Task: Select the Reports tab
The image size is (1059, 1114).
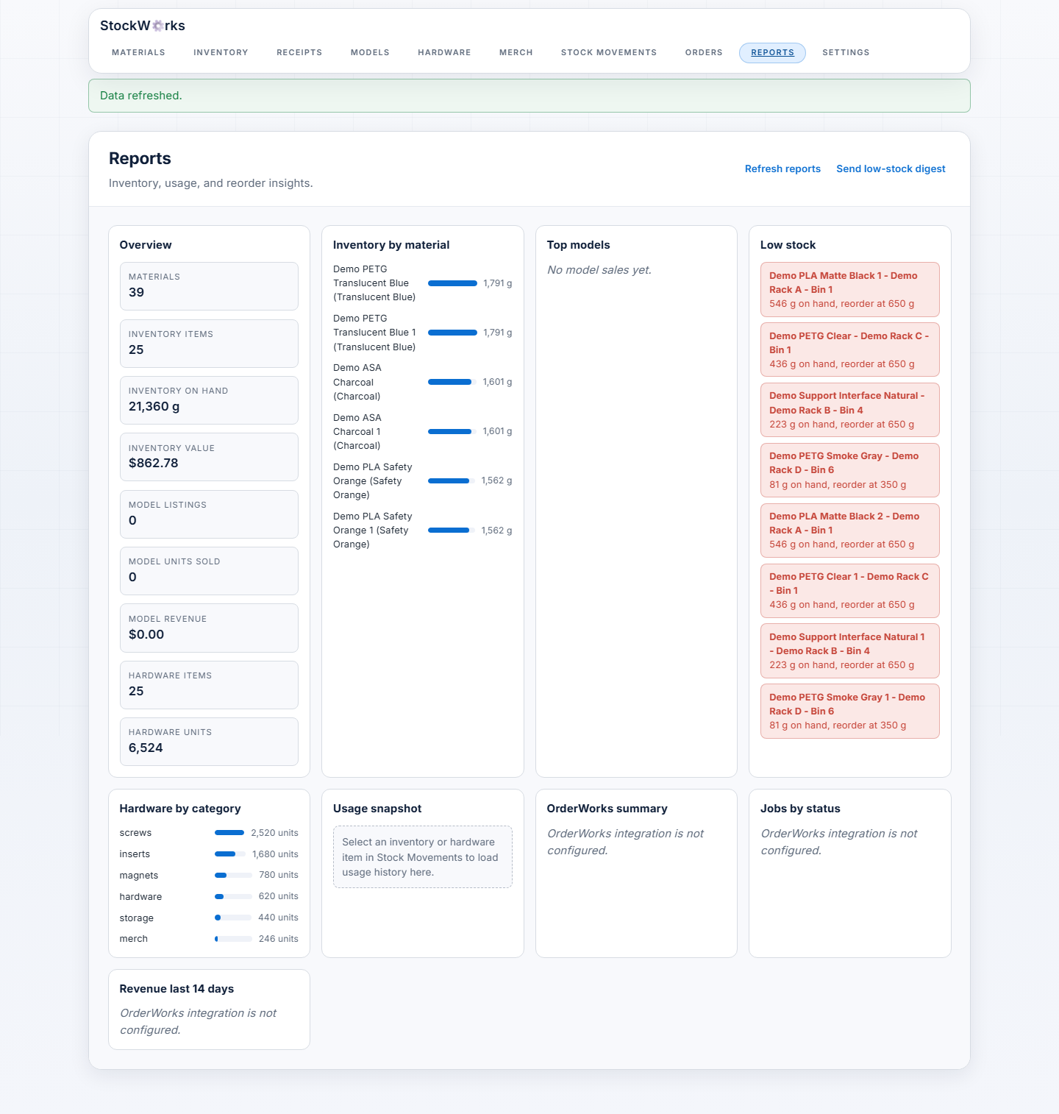Action: [x=772, y=53]
